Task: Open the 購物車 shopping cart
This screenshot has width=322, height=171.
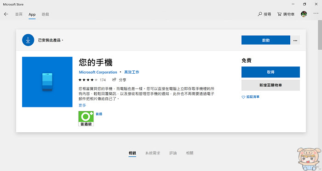Action: pos(286,14)
